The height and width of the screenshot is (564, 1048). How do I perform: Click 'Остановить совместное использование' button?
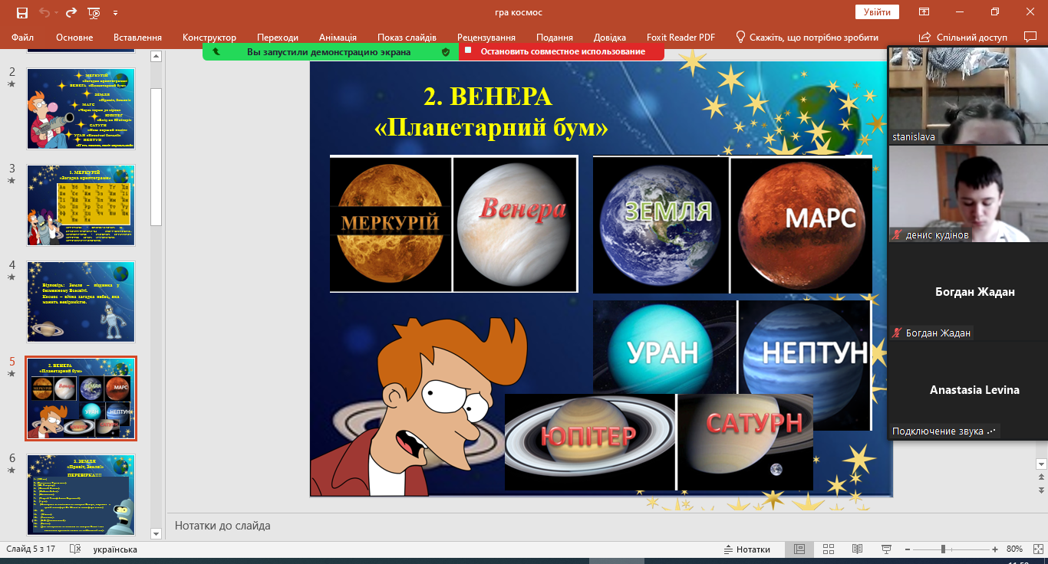(562, 51)
